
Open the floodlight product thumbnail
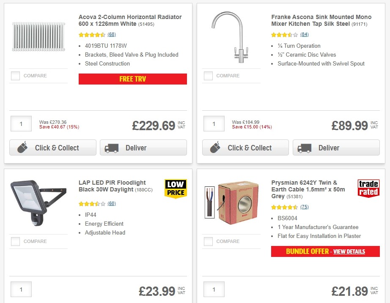point(37,203)
